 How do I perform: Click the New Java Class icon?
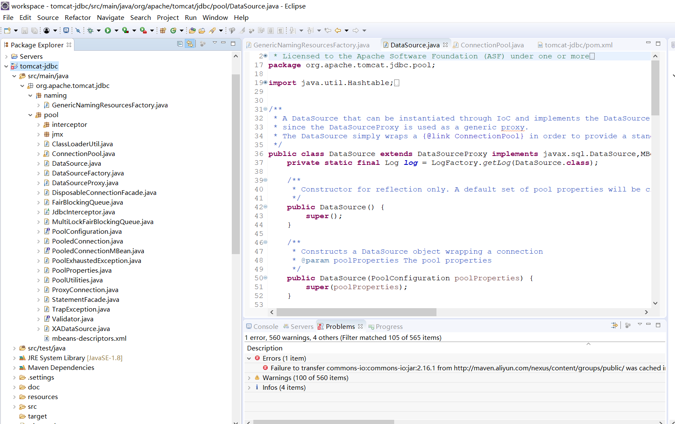tap(173, 30)
